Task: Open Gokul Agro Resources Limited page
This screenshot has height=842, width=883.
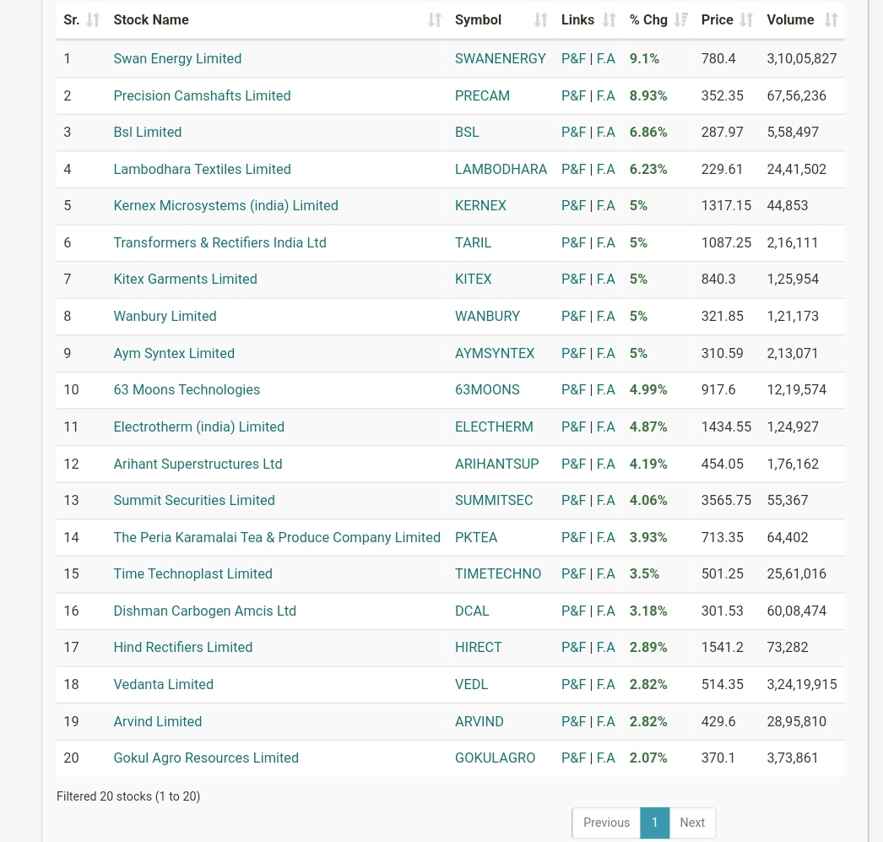Action: pyautogui.click(x=205, y=758)
